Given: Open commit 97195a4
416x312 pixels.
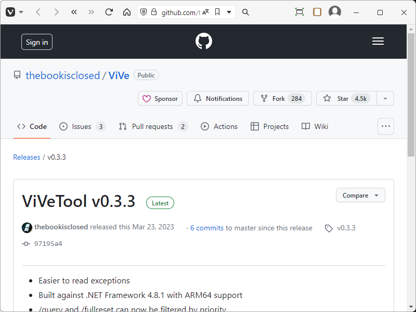Looking at the screenshot, I should (48, 244).
